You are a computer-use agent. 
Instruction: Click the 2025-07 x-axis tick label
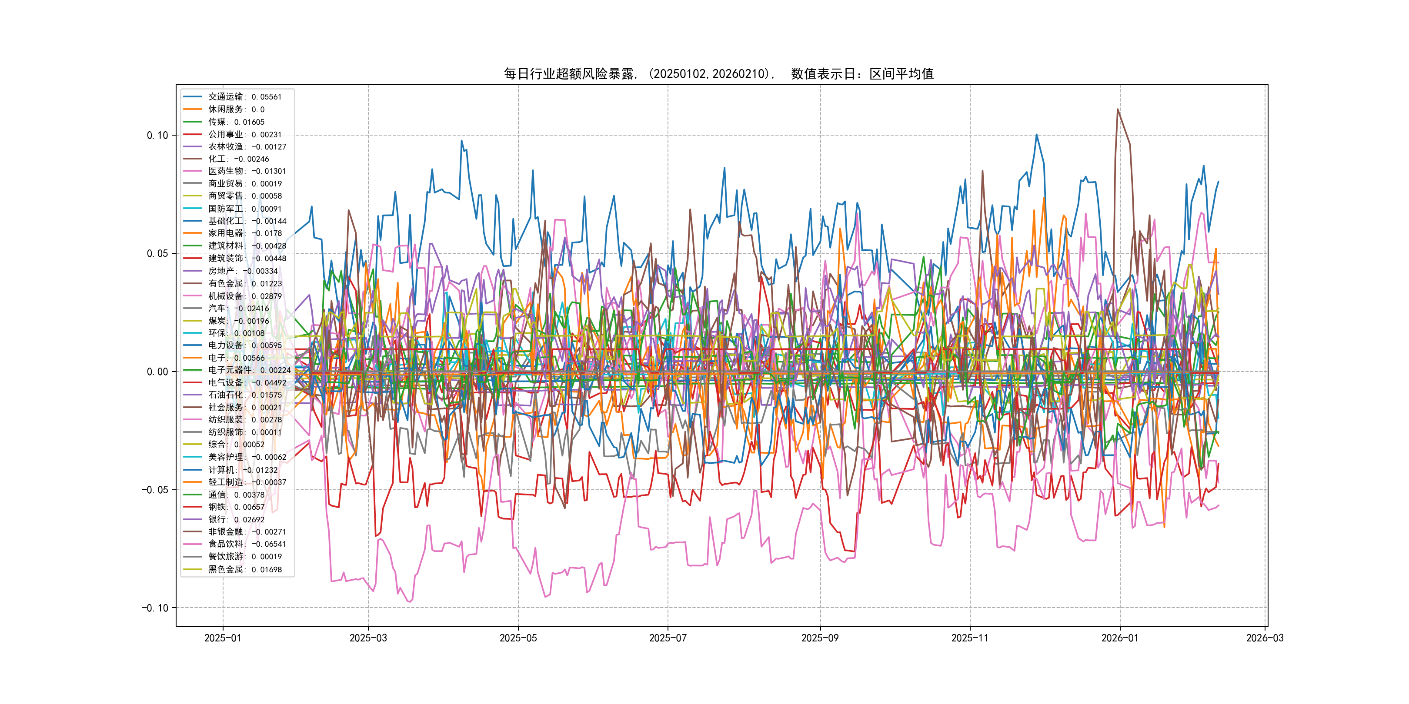point(667,638)
